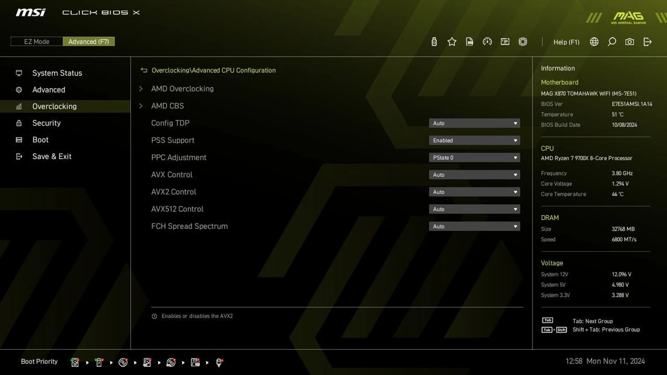Open AVX512 Control dropdown

(474, 209)
